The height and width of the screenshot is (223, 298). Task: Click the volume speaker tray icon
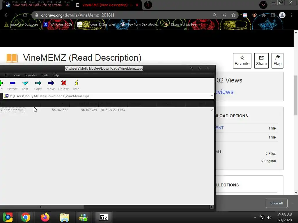pyautogui.click(x=269, y=217)
